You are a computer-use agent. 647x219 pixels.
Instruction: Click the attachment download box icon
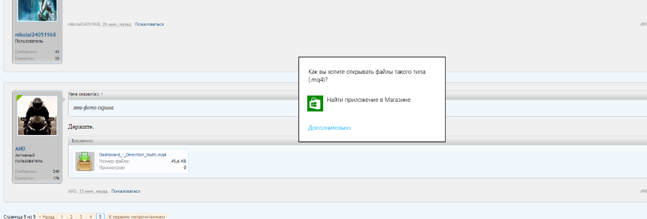pos(85,161)
